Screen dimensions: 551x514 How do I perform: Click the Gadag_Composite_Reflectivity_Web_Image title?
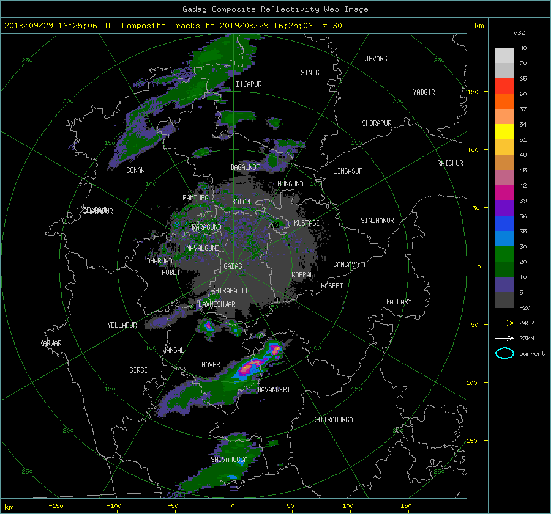tap(275, 9)
